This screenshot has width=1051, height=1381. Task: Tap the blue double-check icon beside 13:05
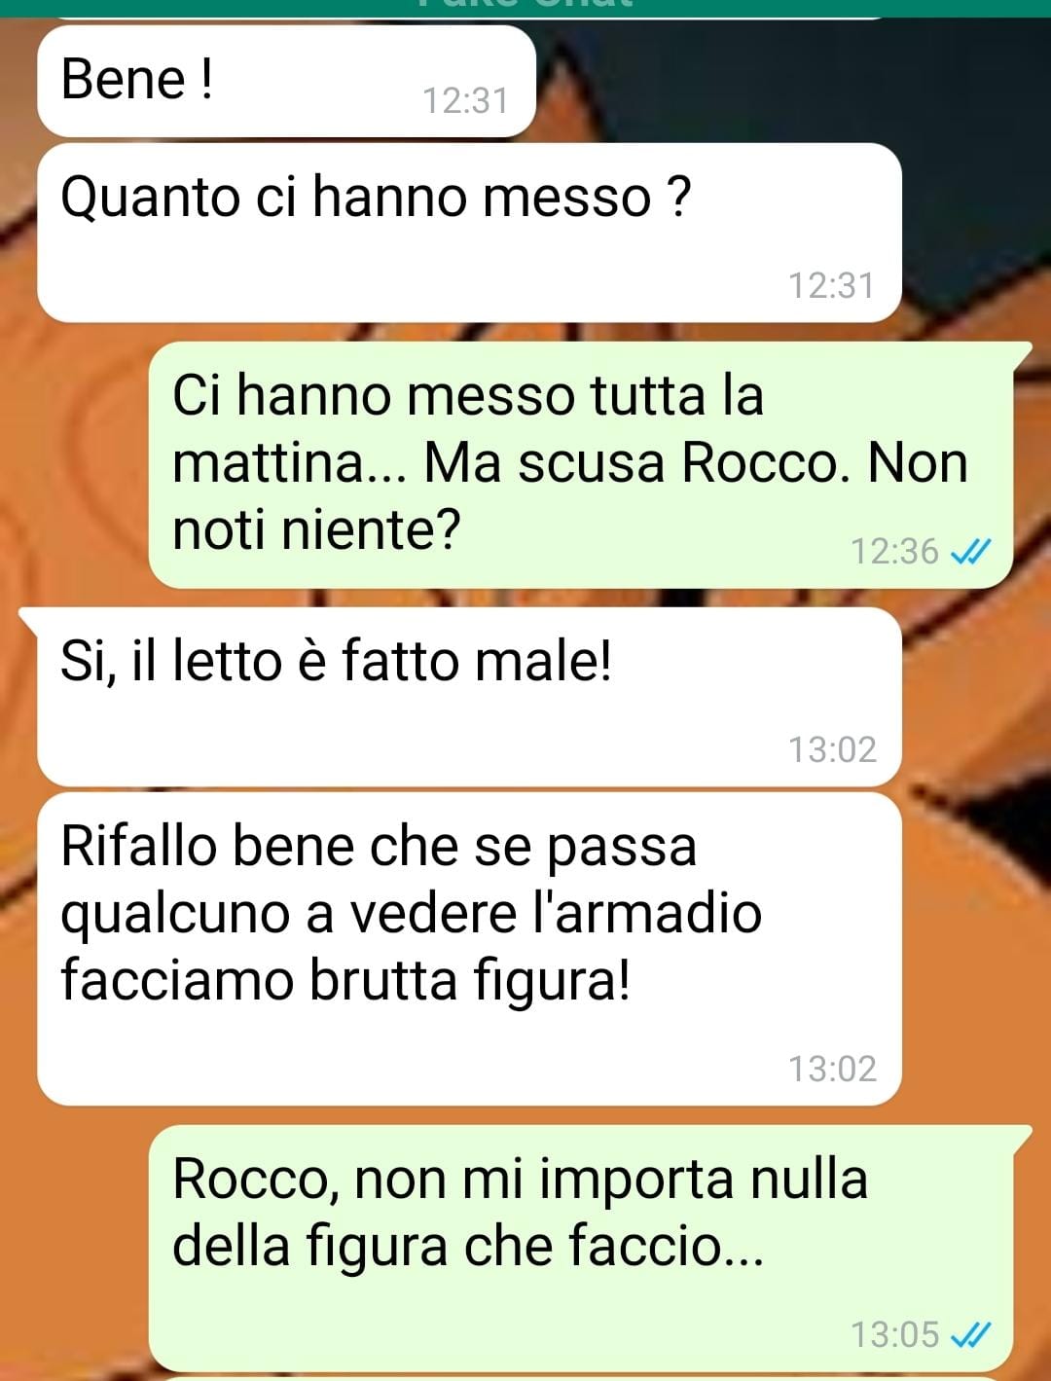pos(970,1334)
